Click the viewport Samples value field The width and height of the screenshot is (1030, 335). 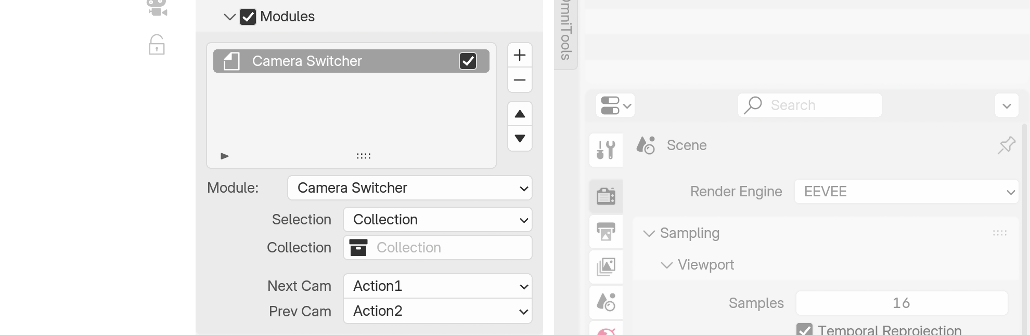click(902, 303)
